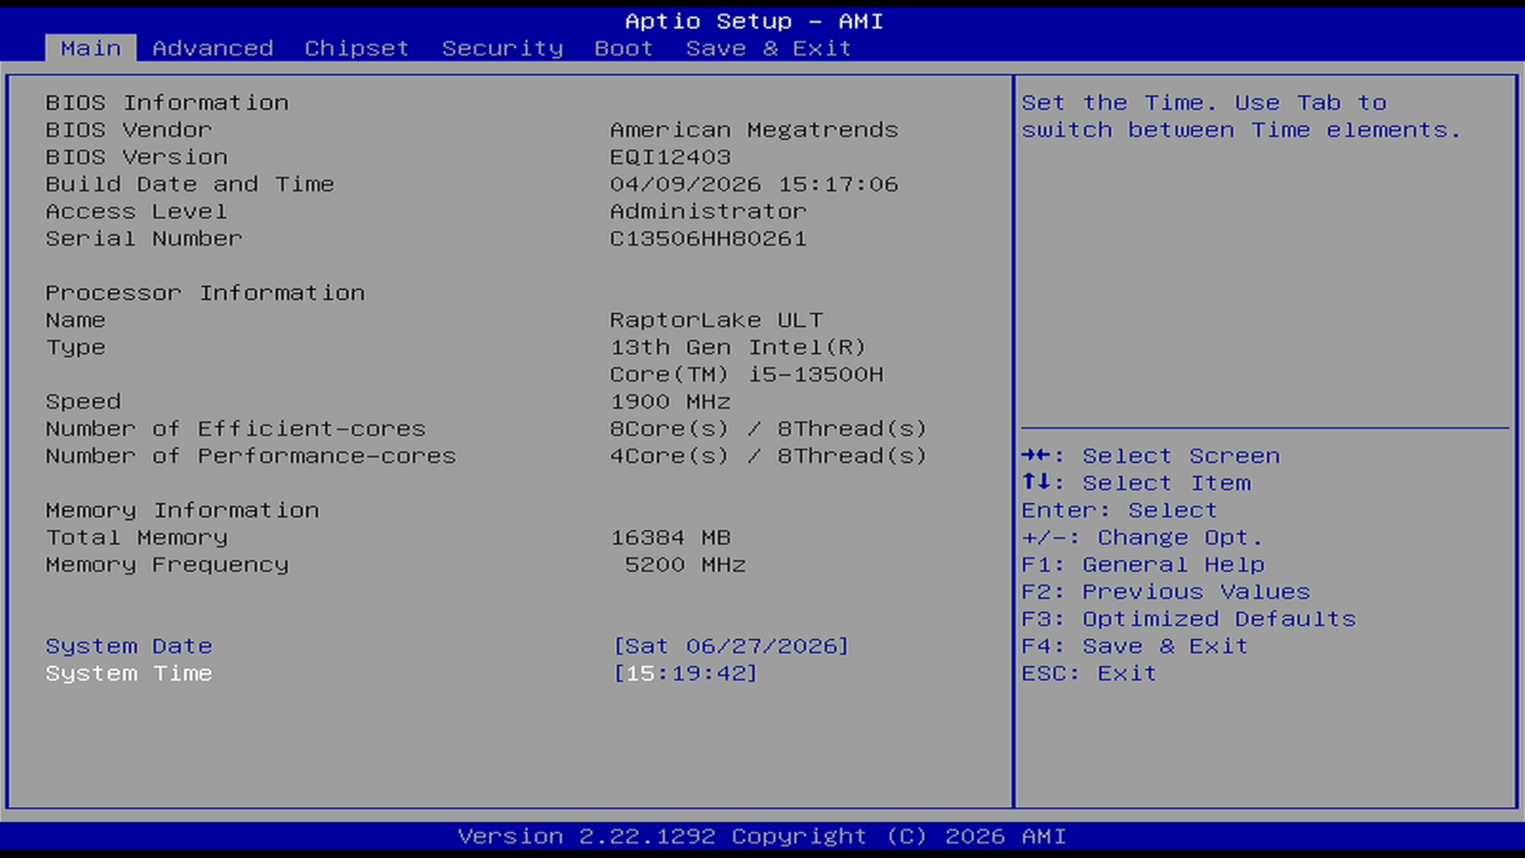1525x858 pixels.
Task: Click the BIOS Information heading
Action: coord(167,103)
